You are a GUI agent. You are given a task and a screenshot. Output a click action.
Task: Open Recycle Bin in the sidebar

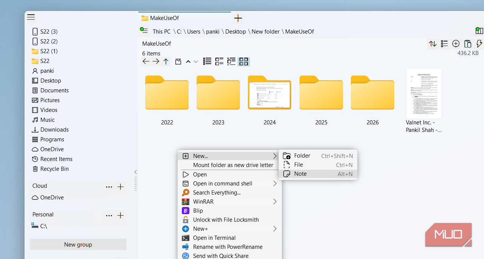(x=50, y=169)
